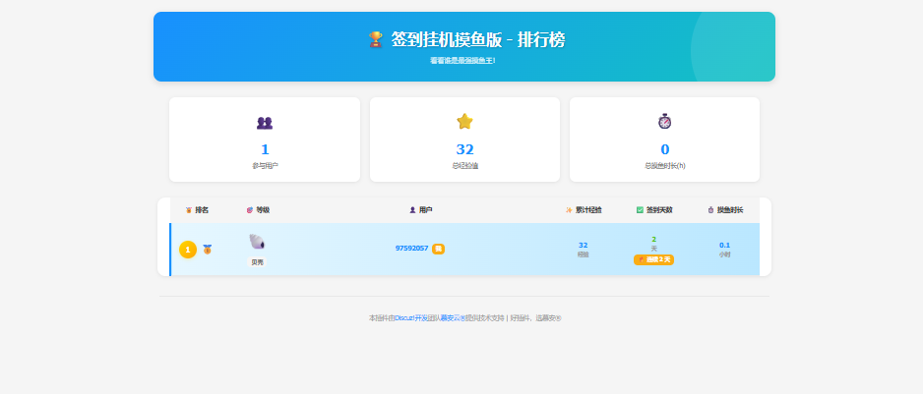923x394 pixels.
Task: Click the green checkmark icon beside 签到天数
Action: click(640, 210)
